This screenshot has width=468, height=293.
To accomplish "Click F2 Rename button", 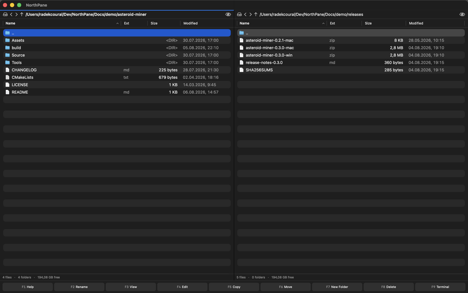I will [x=79, y=287].
